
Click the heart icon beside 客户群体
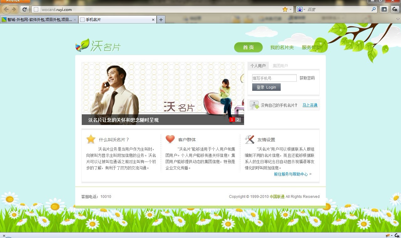pos(170,139)
